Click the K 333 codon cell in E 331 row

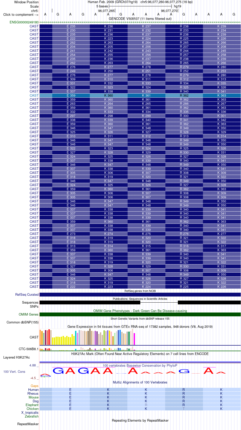[146, 83]
